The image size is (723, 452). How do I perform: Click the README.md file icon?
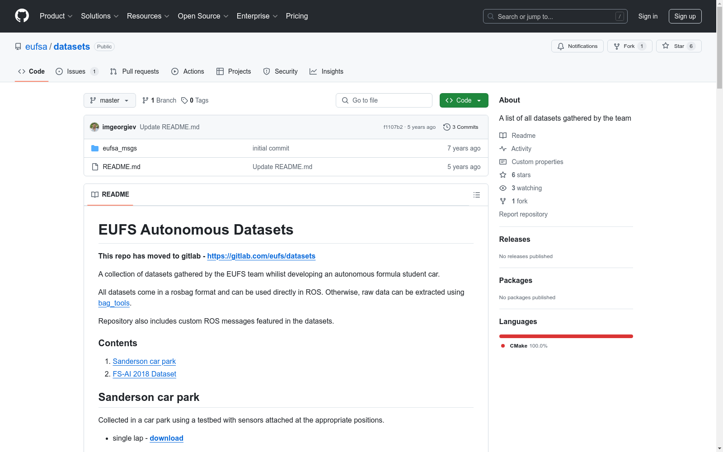(x=95, y=167)
